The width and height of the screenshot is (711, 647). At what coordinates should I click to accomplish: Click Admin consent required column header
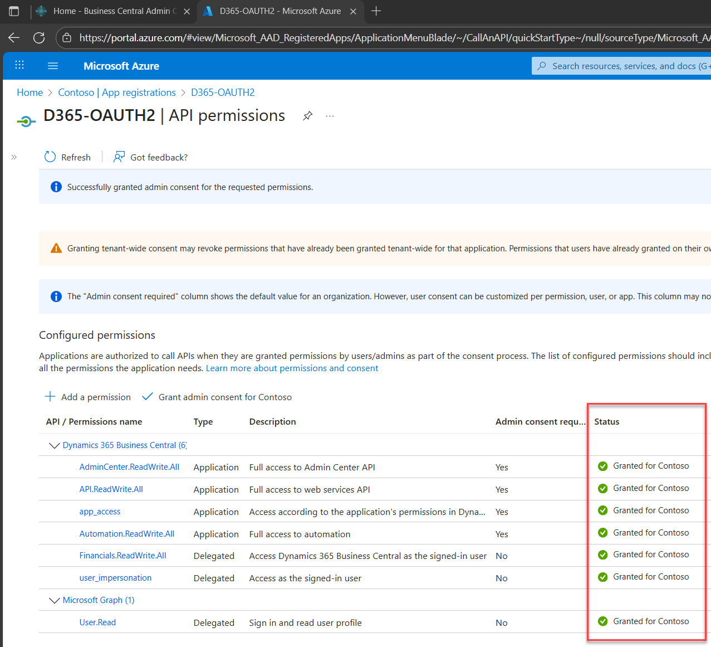[x=541, y=422]
